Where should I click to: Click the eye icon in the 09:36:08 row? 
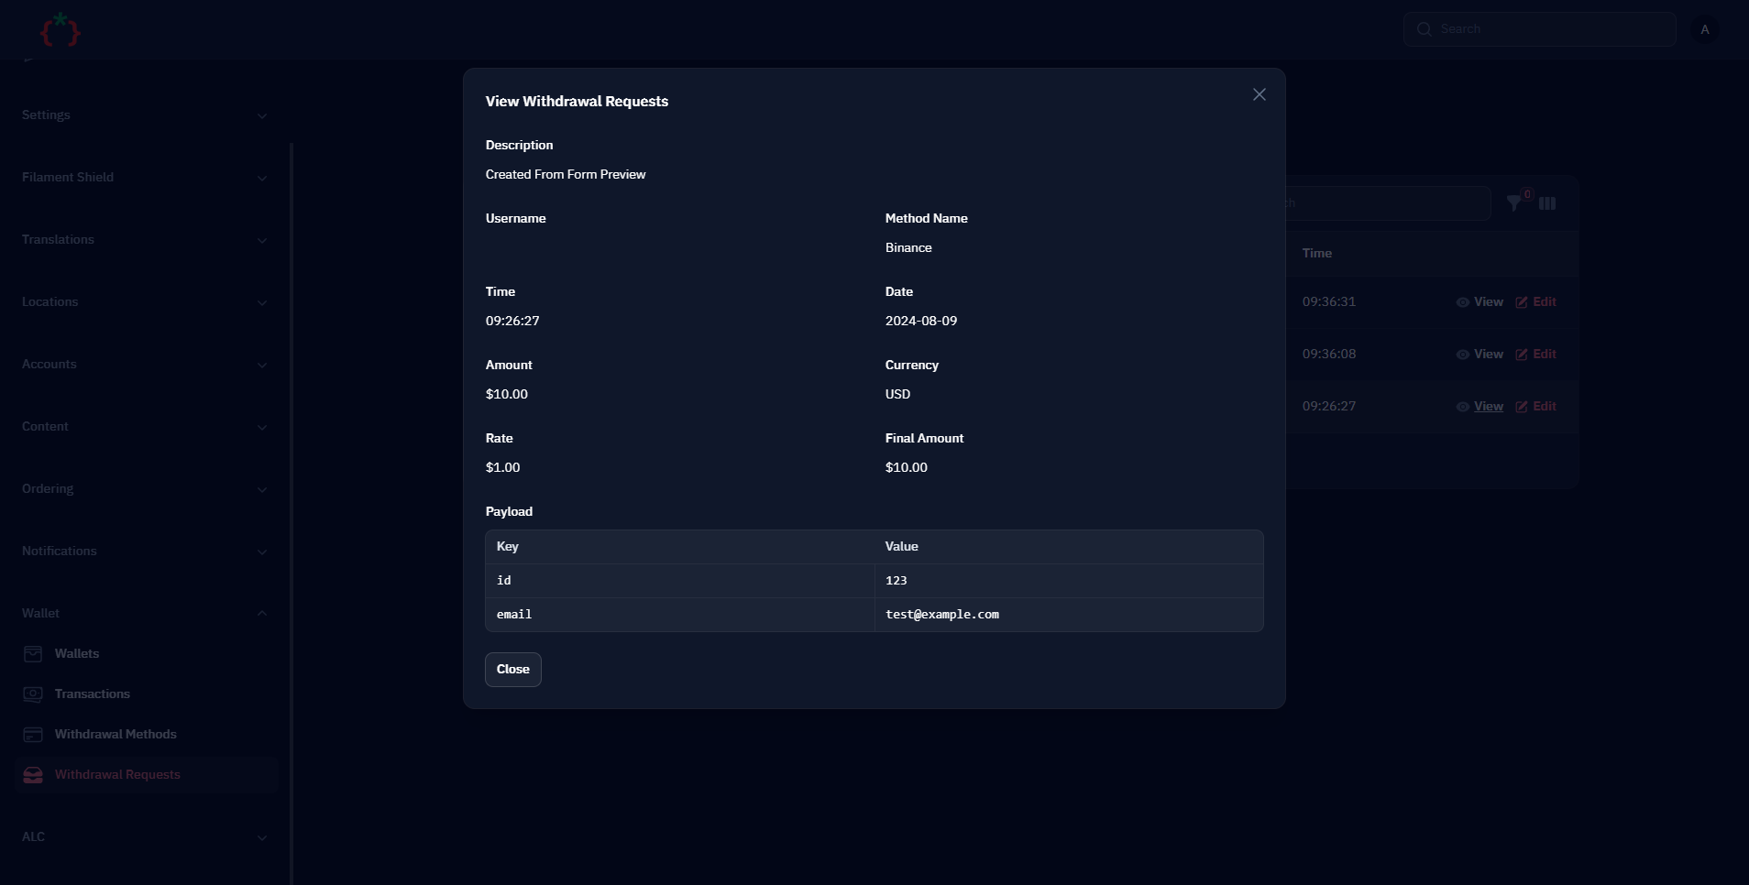coord(1463,355)
